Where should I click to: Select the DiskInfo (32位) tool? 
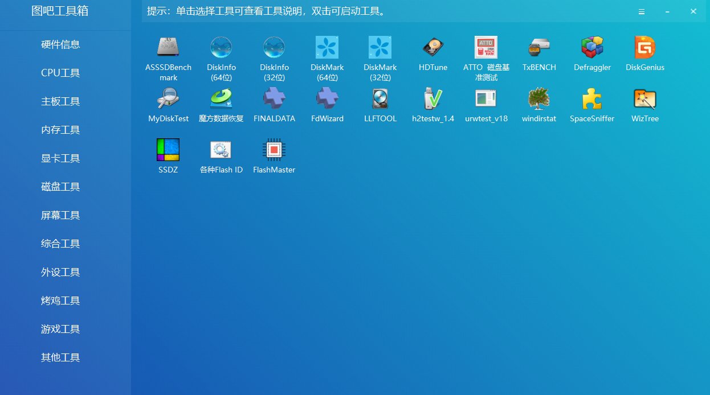click(x=274, y=47)
